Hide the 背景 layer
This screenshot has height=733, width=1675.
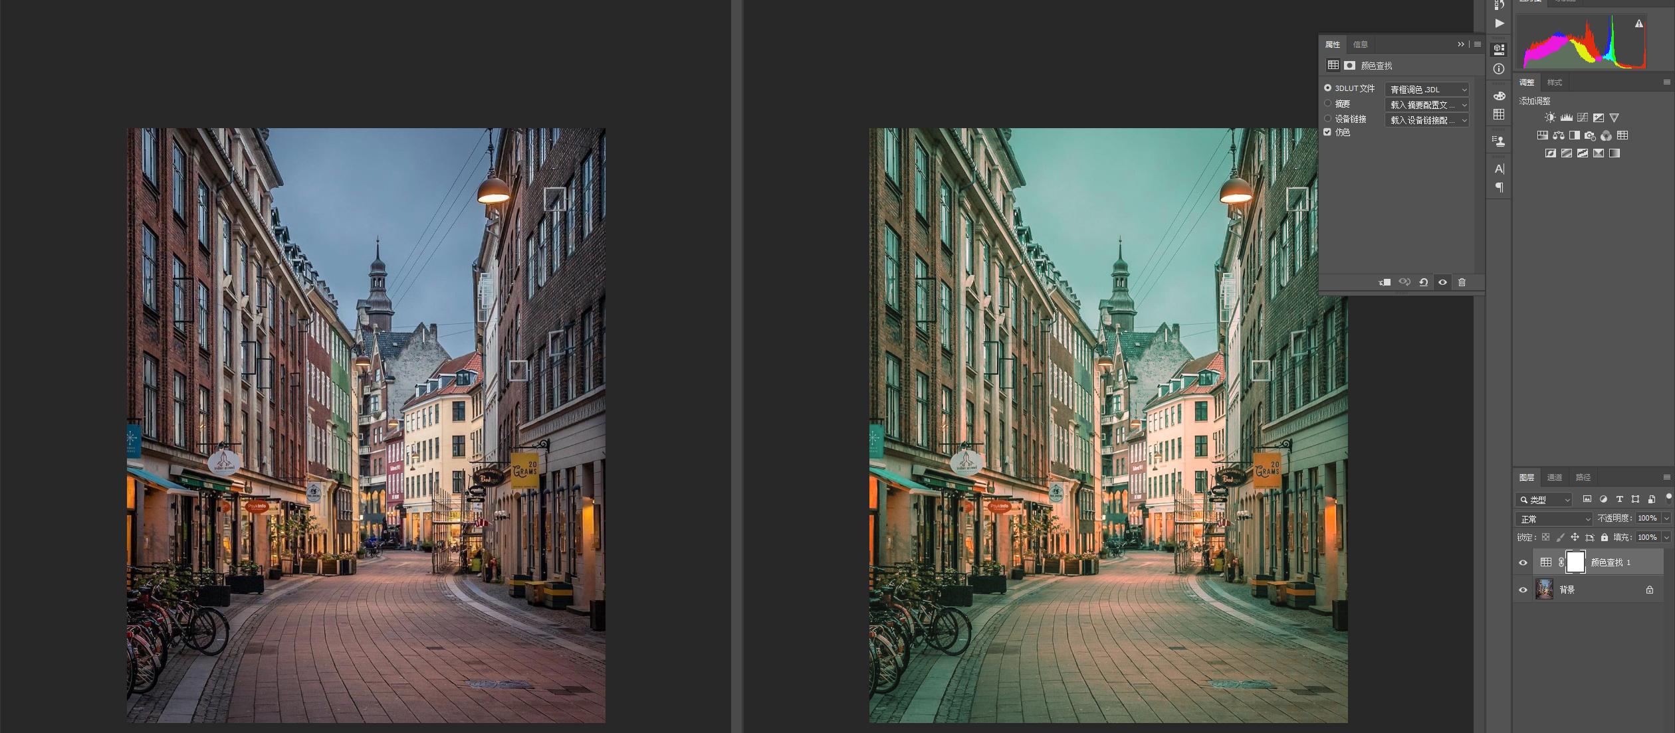pyautogui.click(x=1523, y=590)
